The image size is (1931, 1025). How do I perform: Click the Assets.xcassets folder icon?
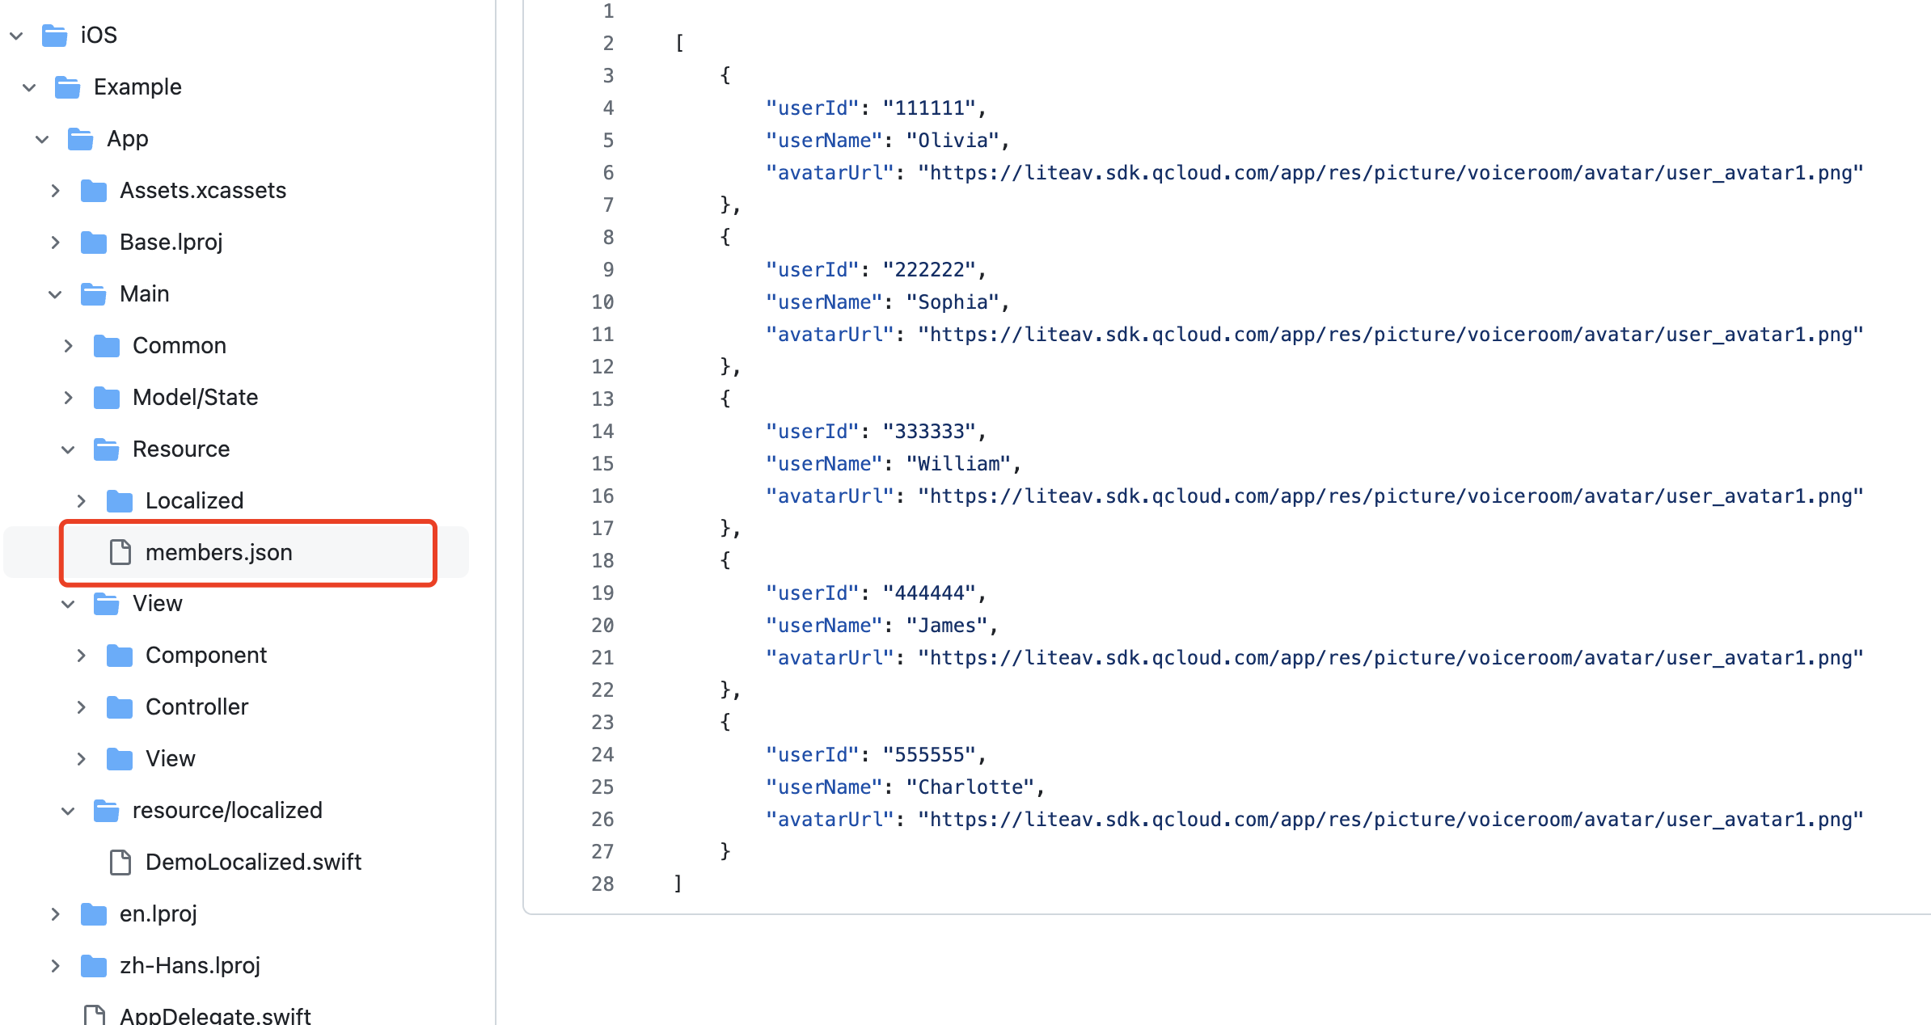[x=94, y=191]
